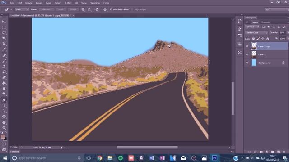The height and width of the screenshot is (162, 289).
Task: Select the Rectangular Marquee tool
Action: tap(4, 27)
